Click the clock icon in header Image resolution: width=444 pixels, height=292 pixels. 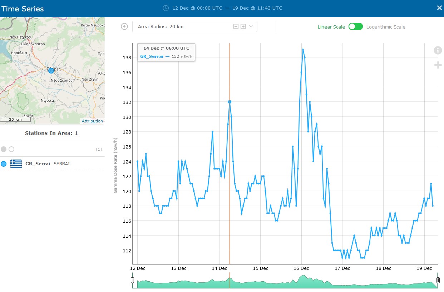[166, 8]
